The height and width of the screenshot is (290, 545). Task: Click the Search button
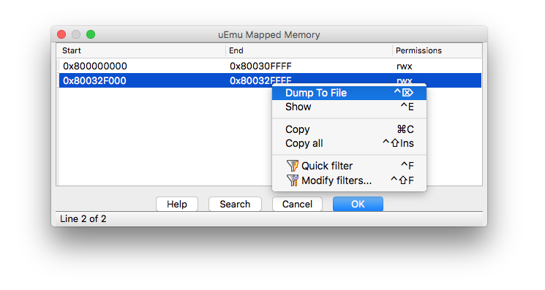[x=235, y=204]
